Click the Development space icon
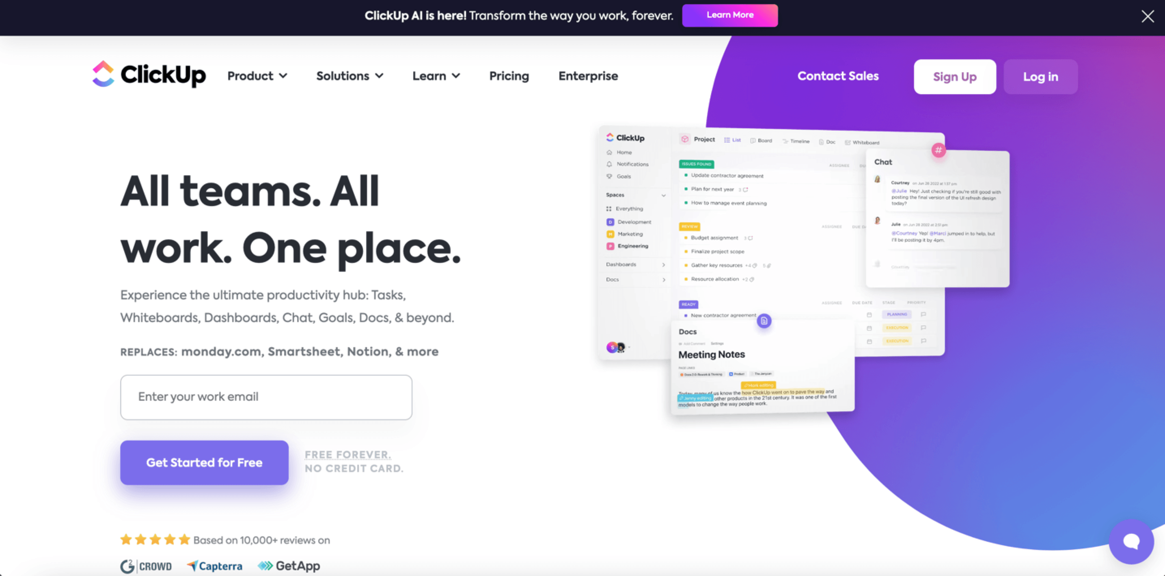Image resolution: width=1165 pixels, height=576 pixels. (610, 222)
